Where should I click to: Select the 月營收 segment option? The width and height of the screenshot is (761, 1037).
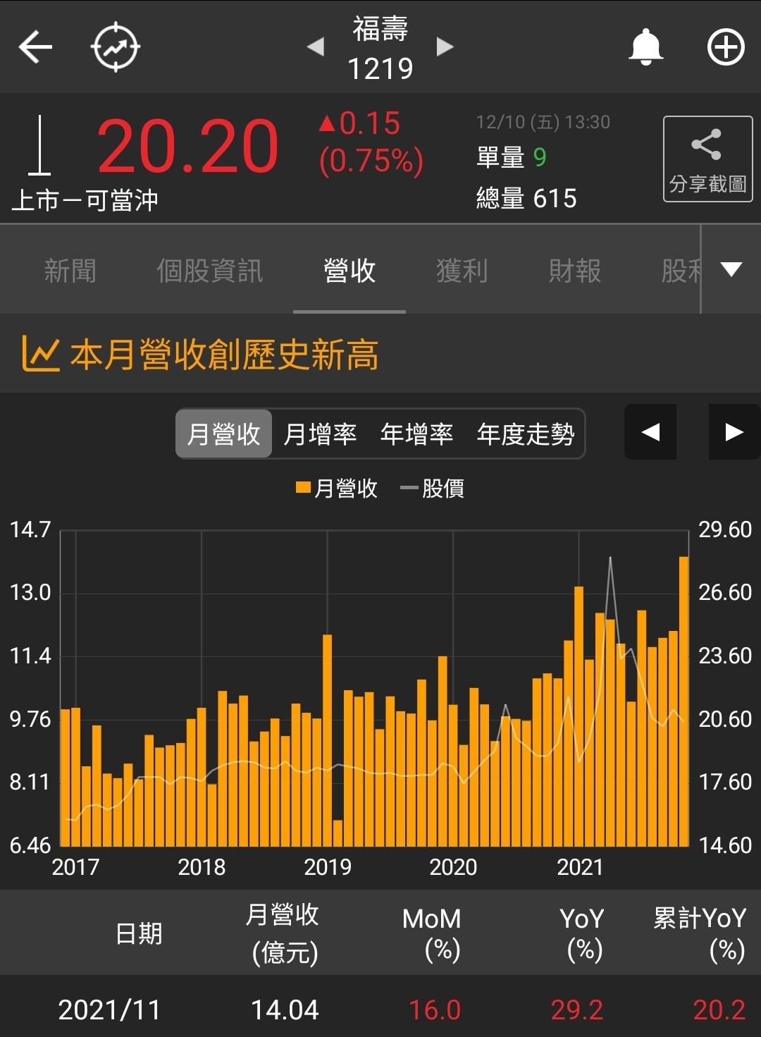point(224,434)
